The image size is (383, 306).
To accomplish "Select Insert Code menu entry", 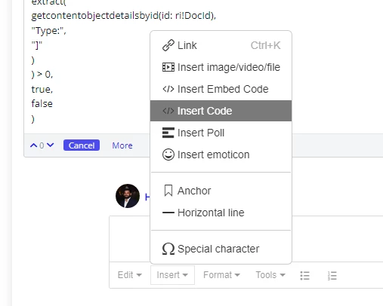I will (221, 111).
